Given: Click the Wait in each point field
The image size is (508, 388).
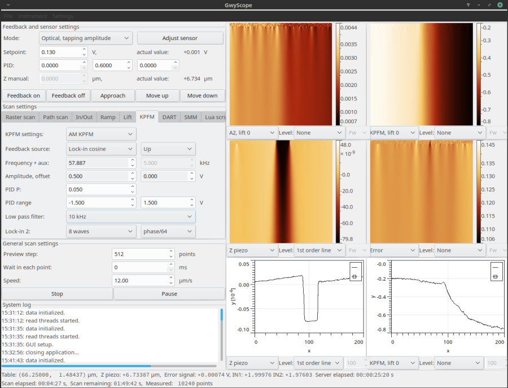Looking at the screenshot, I should click(140, 267).
